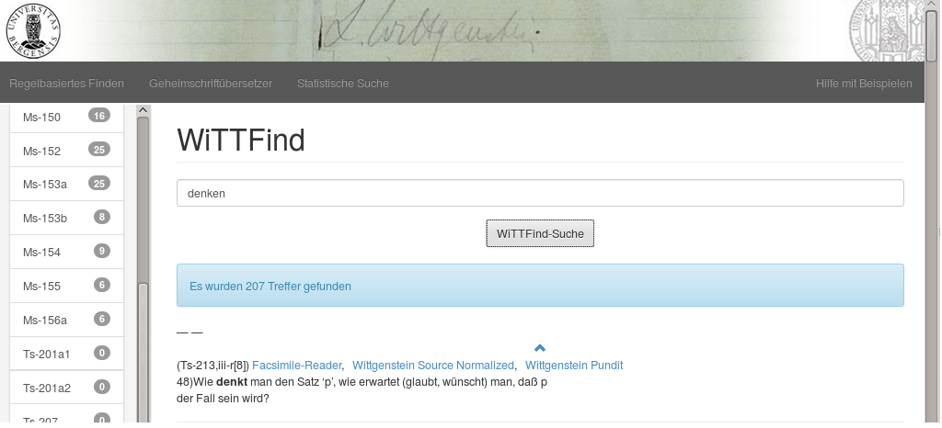
Task: Click the badge showing 9 hits for Ms-154
Action: click(x=101, y=251)
